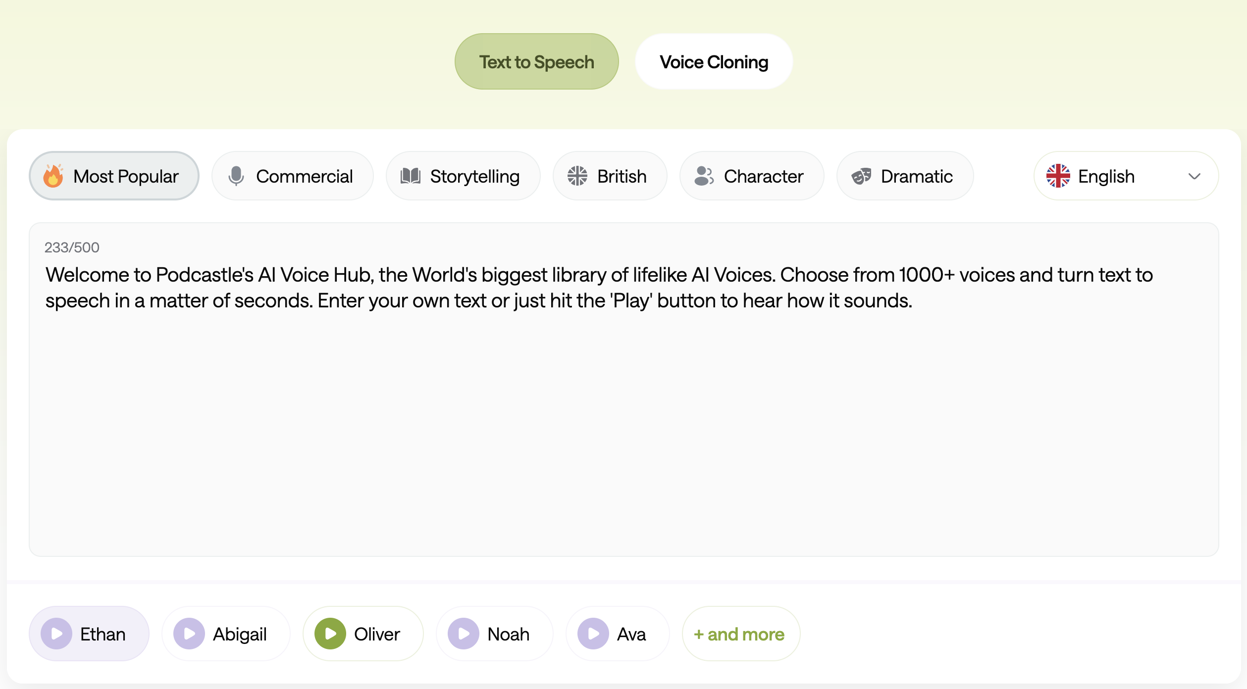Screen dimensions: 1247x689
Task: Play Ethan voice preview
Action: (x=56, y=634)
